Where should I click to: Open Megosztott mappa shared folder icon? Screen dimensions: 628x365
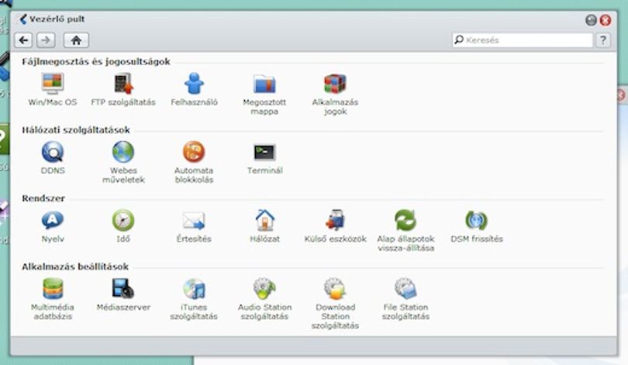[x=264, y=83]
